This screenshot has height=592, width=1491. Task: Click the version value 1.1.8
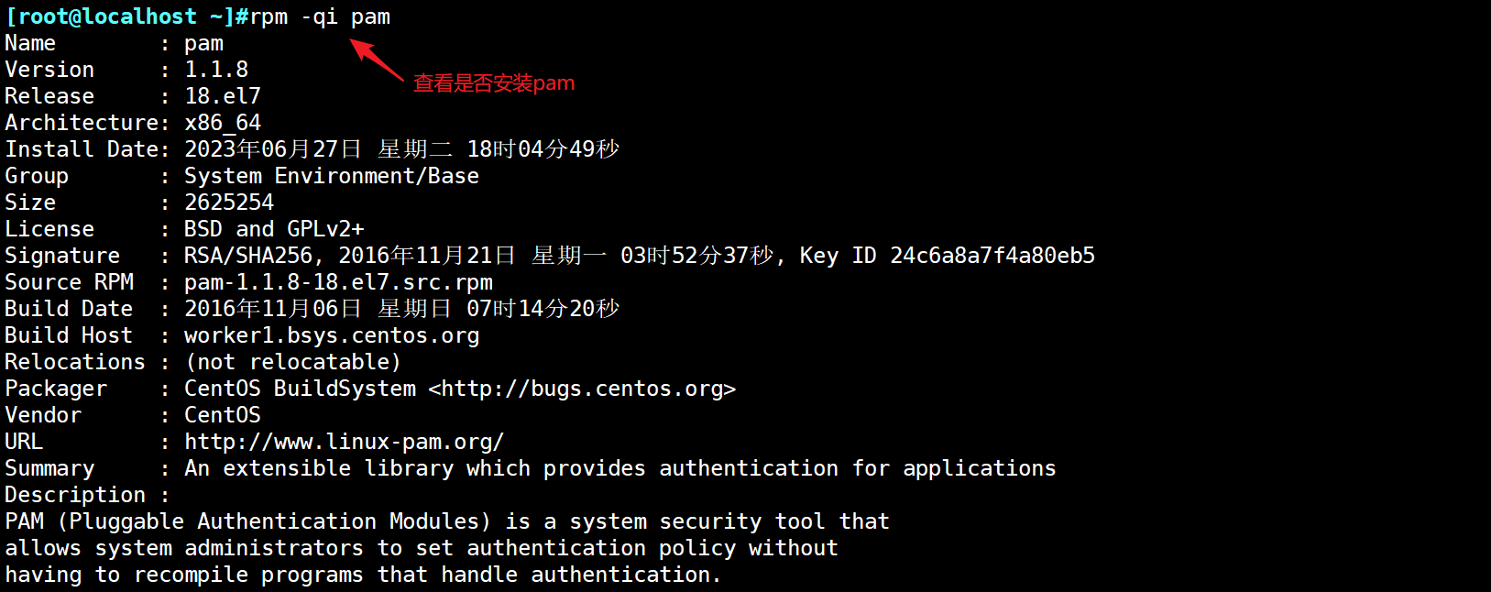pos(216,70)
